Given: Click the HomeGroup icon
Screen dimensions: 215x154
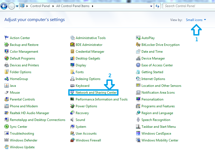Looking at the screenshot, I should pos(7,79).
